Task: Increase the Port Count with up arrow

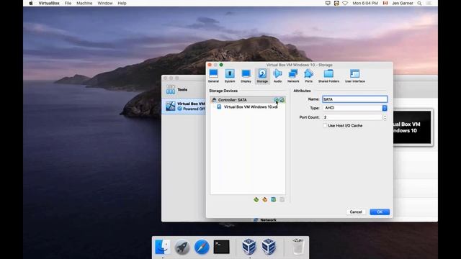Action: point(385,116)
